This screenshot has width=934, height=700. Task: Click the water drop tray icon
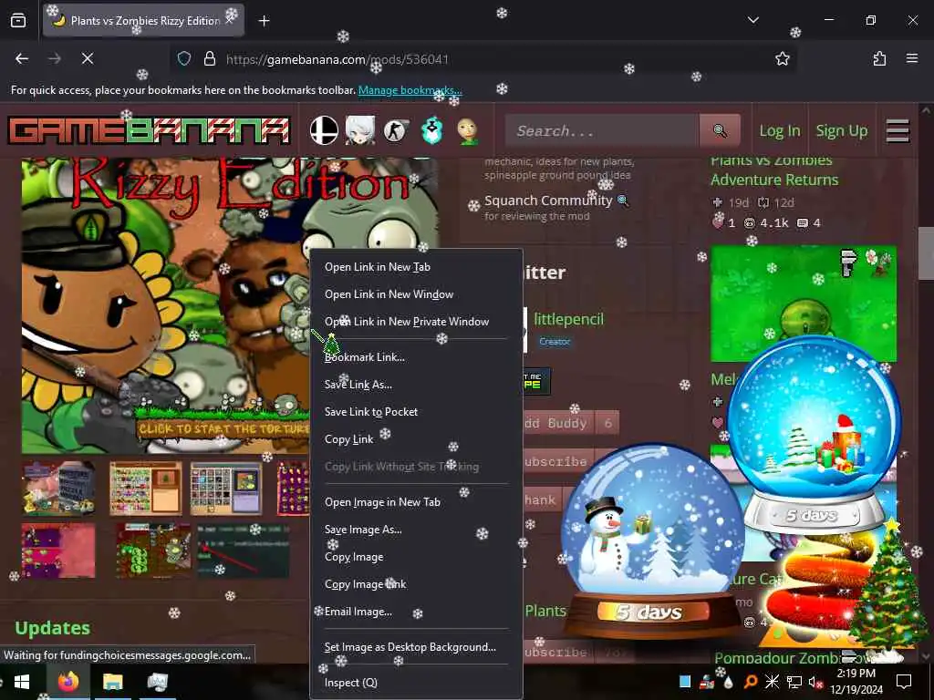728,682
